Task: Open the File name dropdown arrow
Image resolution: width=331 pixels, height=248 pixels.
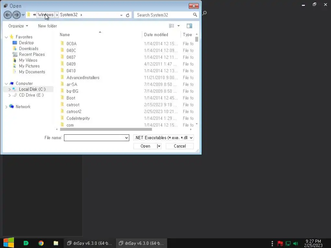Action: pyautogui.click(x=126, y=138)
